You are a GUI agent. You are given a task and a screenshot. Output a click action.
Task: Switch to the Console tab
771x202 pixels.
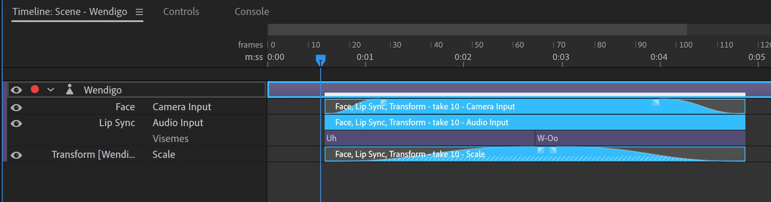(251, 12)
